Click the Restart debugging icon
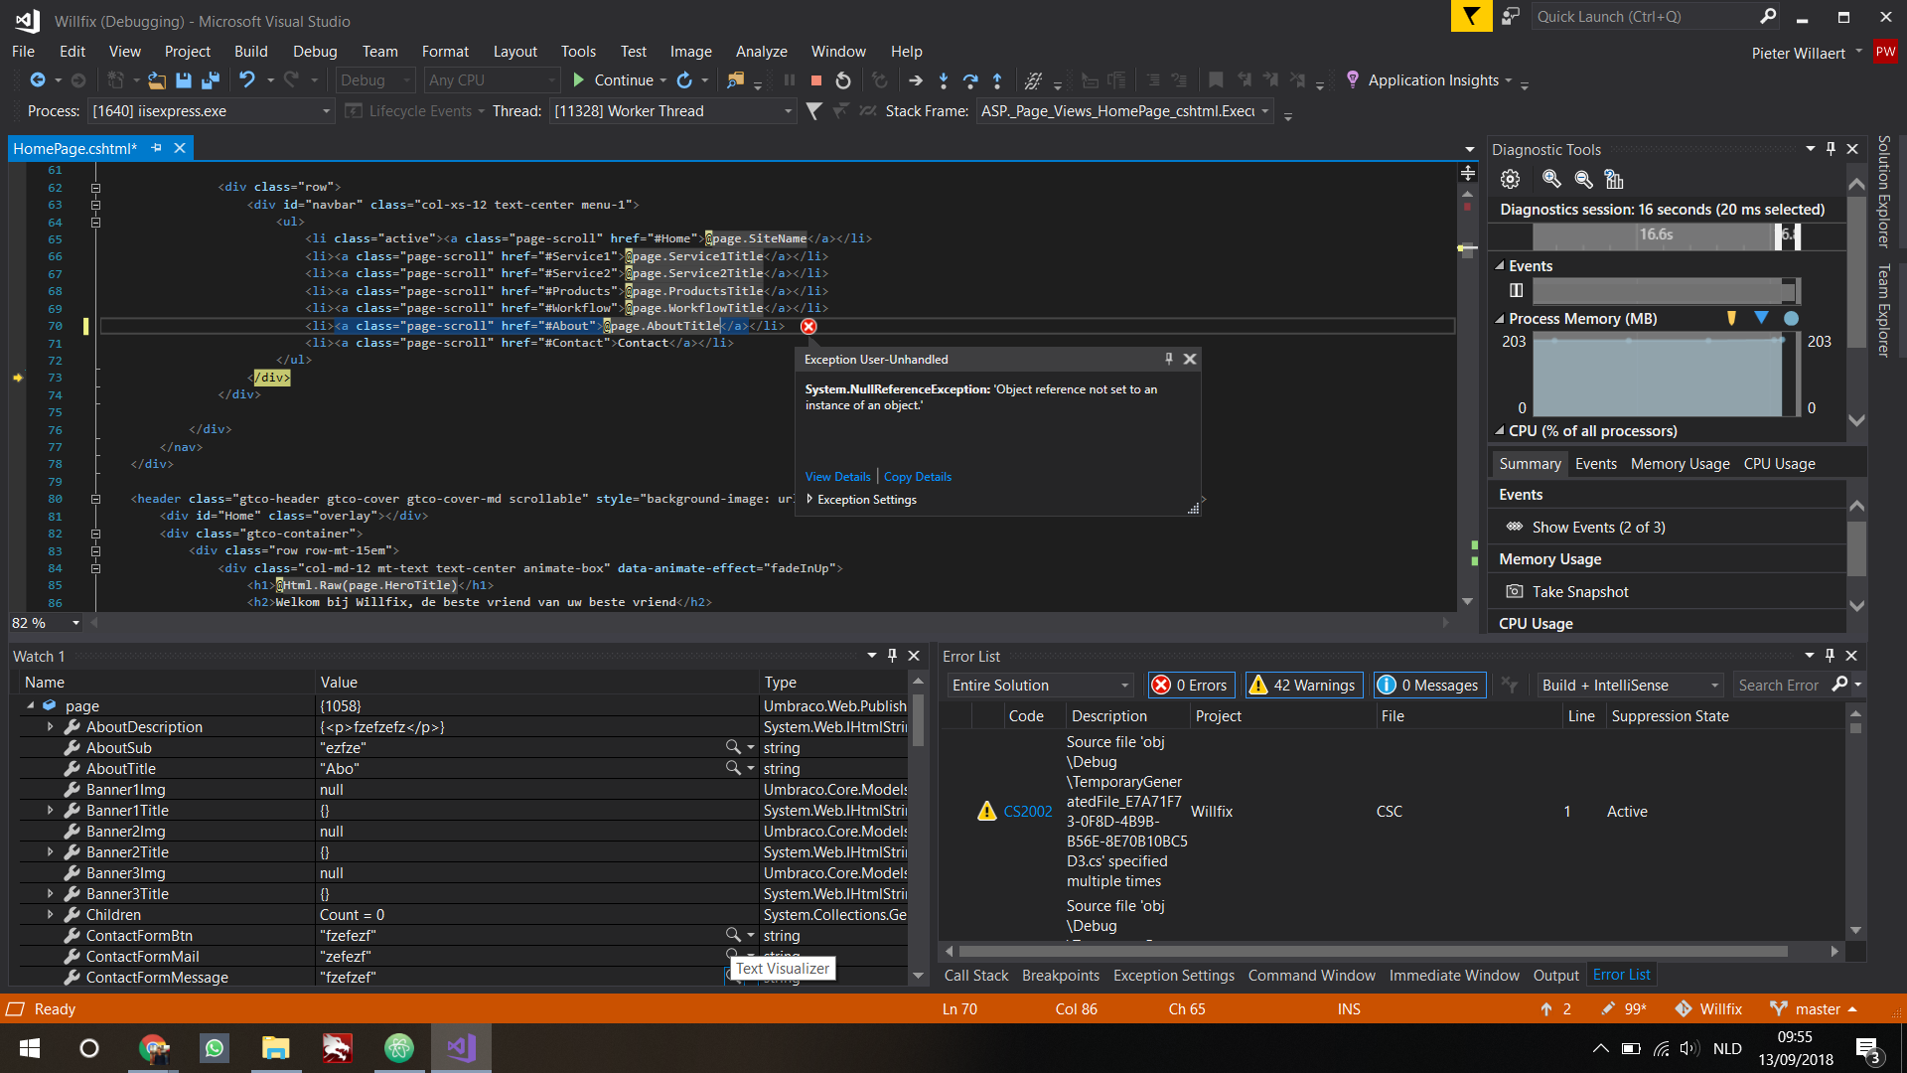This screenshot has height=1073, width=1907. pyautogui.click(x=843, y=80)
